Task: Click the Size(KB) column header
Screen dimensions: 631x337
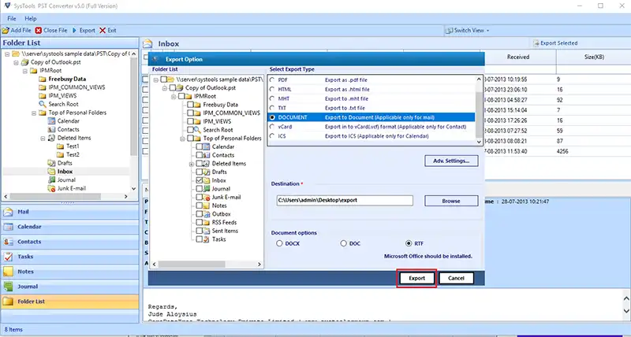Action: tap(594, 57)
